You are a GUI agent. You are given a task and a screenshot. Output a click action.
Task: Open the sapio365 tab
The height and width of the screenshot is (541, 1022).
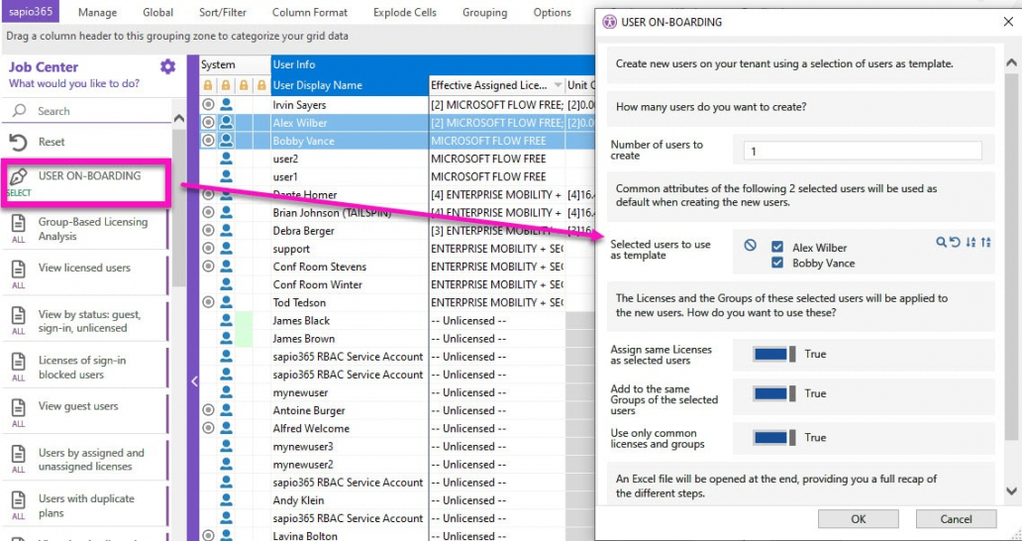click(30, 12)
